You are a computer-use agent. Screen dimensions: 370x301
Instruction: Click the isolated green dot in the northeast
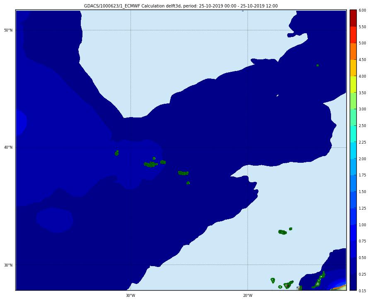[x=317, y=65]
